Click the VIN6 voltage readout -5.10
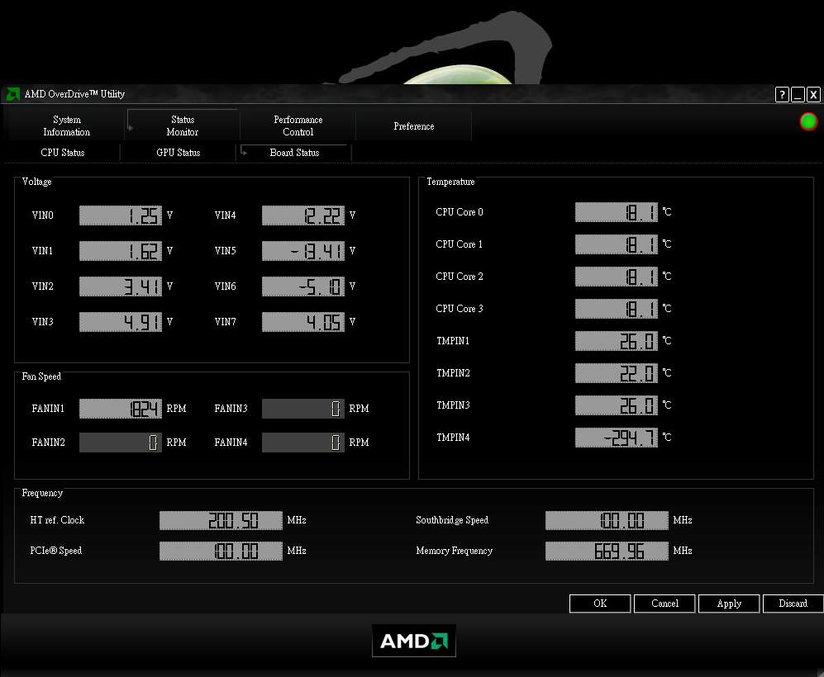Viewport: 824px width, 677px height. tap(303, 286)
